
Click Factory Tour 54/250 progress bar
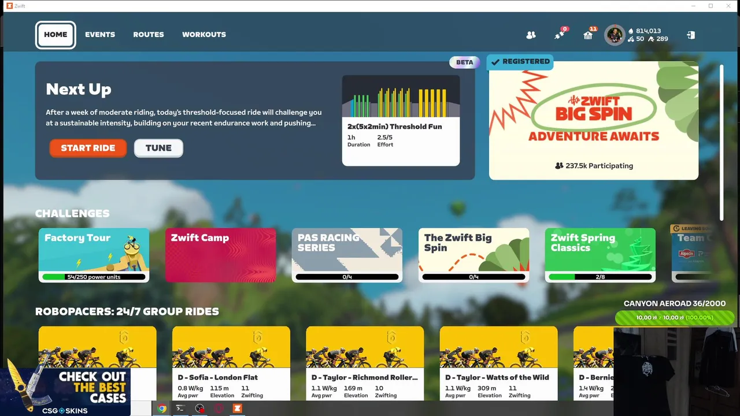click(94, 277)
